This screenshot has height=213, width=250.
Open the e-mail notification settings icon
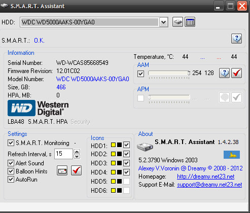tap(62, 170)
